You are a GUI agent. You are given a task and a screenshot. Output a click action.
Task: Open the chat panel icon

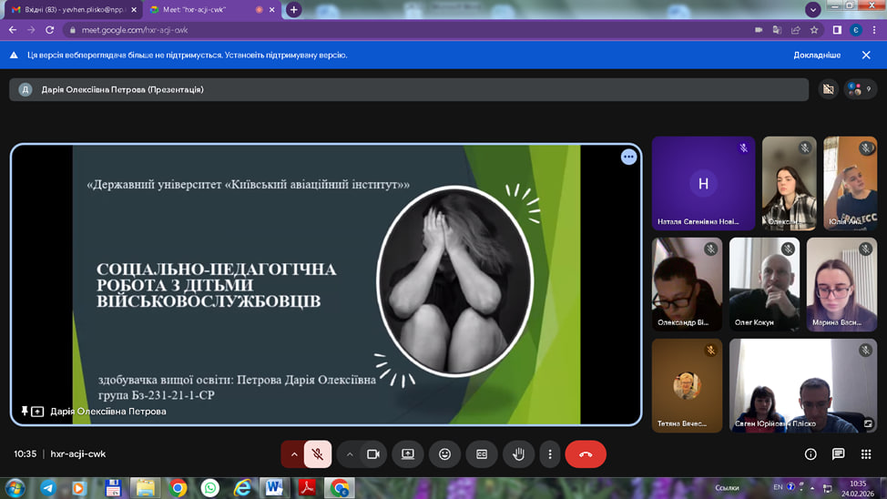click(838, 453)
